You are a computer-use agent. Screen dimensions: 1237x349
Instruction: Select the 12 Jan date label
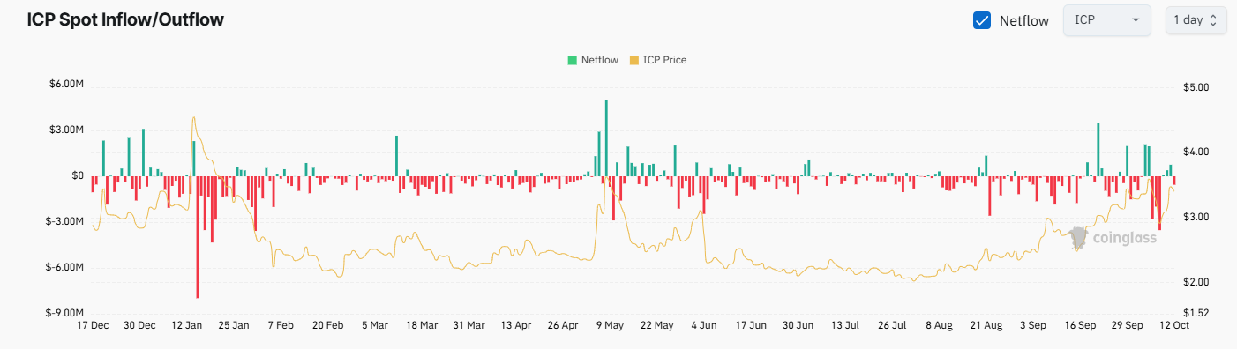pos(187,325)
